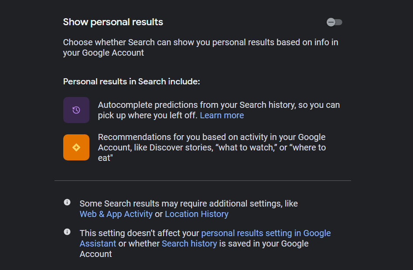Click the horizontal divider line
The height and width of the screenshot is (270, 413).
pos(202,181)
